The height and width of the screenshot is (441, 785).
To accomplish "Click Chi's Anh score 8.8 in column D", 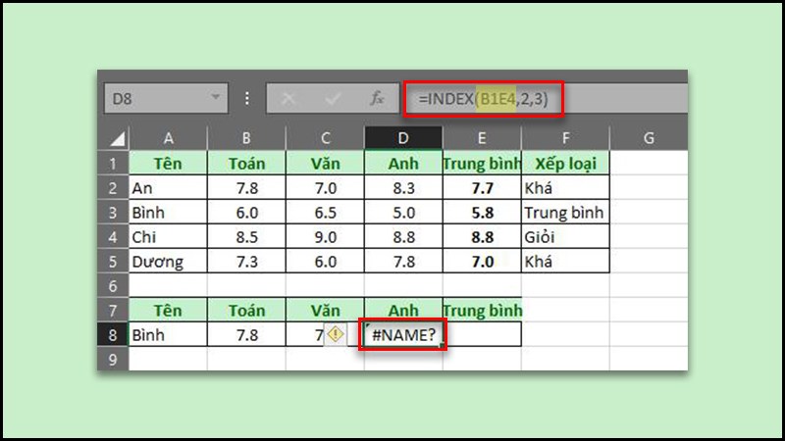I will click(x=403, y=237).
